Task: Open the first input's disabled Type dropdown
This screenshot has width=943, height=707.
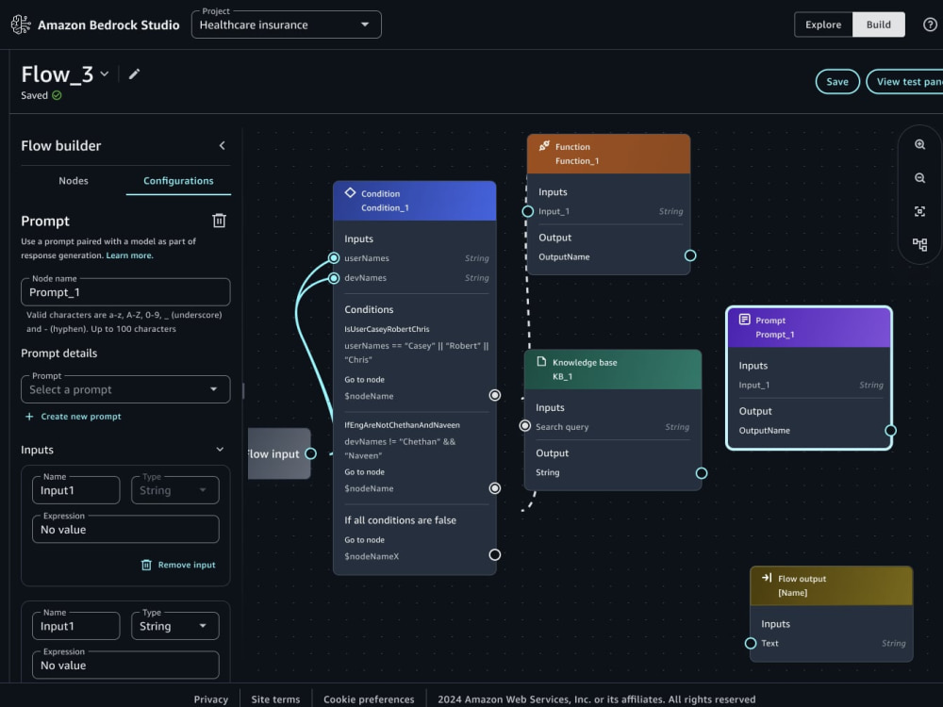Action: coord(175,490)
